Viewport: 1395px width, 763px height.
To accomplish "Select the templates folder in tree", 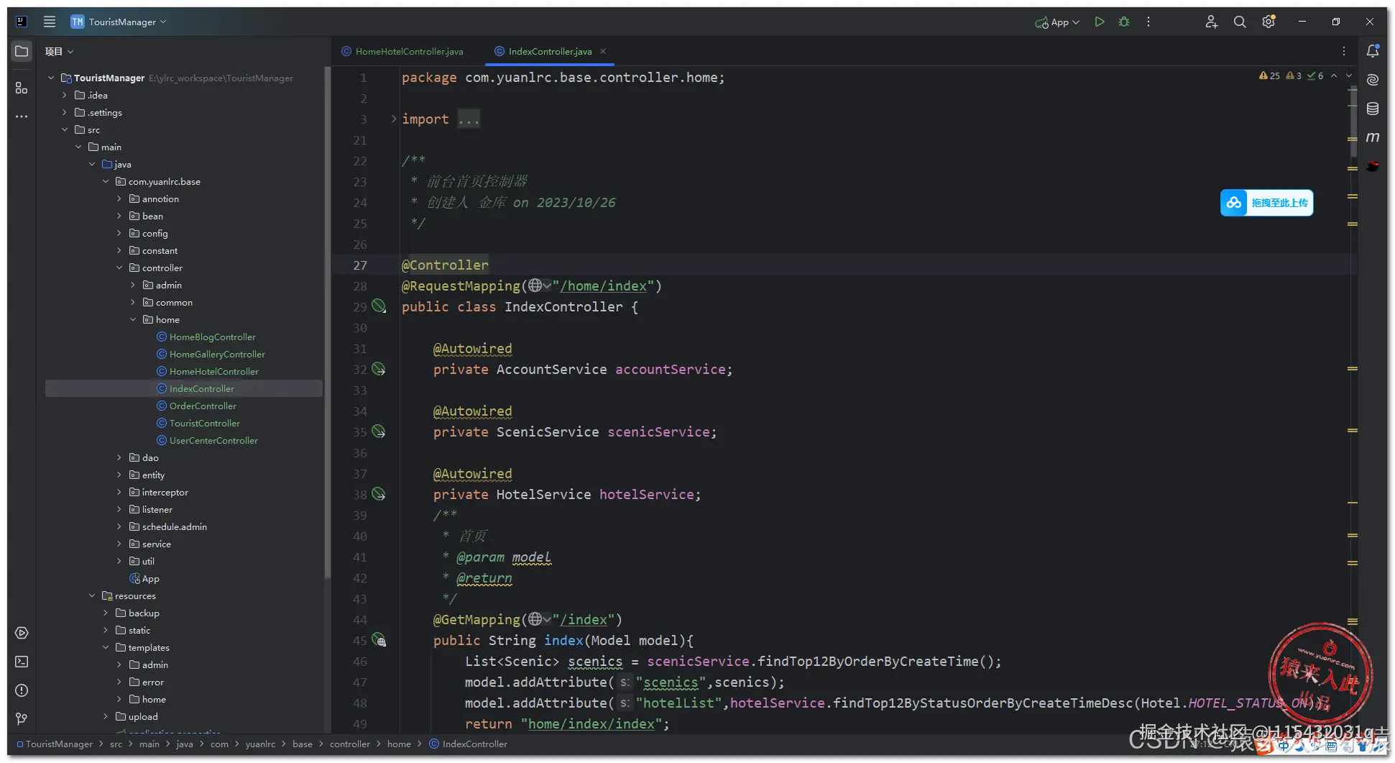I will [148, 647].
